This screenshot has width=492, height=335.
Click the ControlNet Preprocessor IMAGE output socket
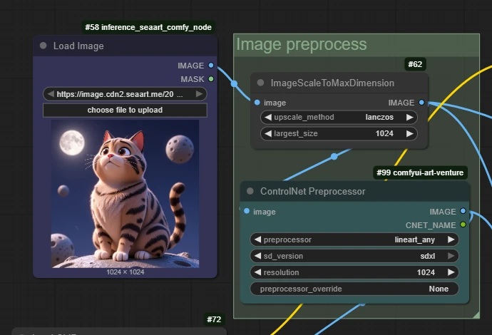[x=463, y=211]
